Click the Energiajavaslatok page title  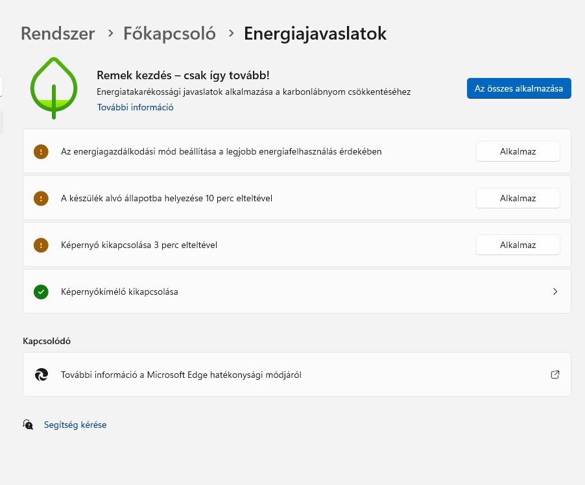pos(315,34)
